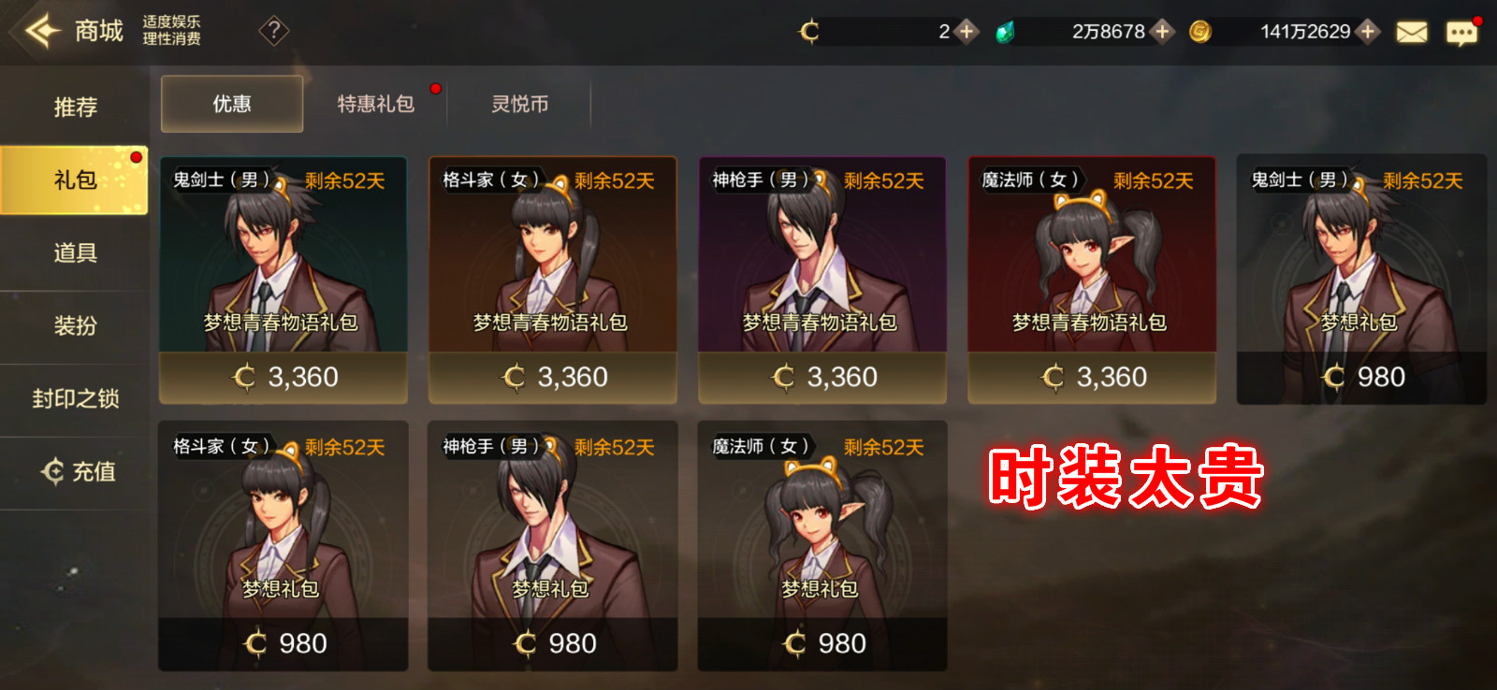The image size is (1497, 690).
Task: Add gold with the plus beside 141万2629
Action: coord(1368,32)
